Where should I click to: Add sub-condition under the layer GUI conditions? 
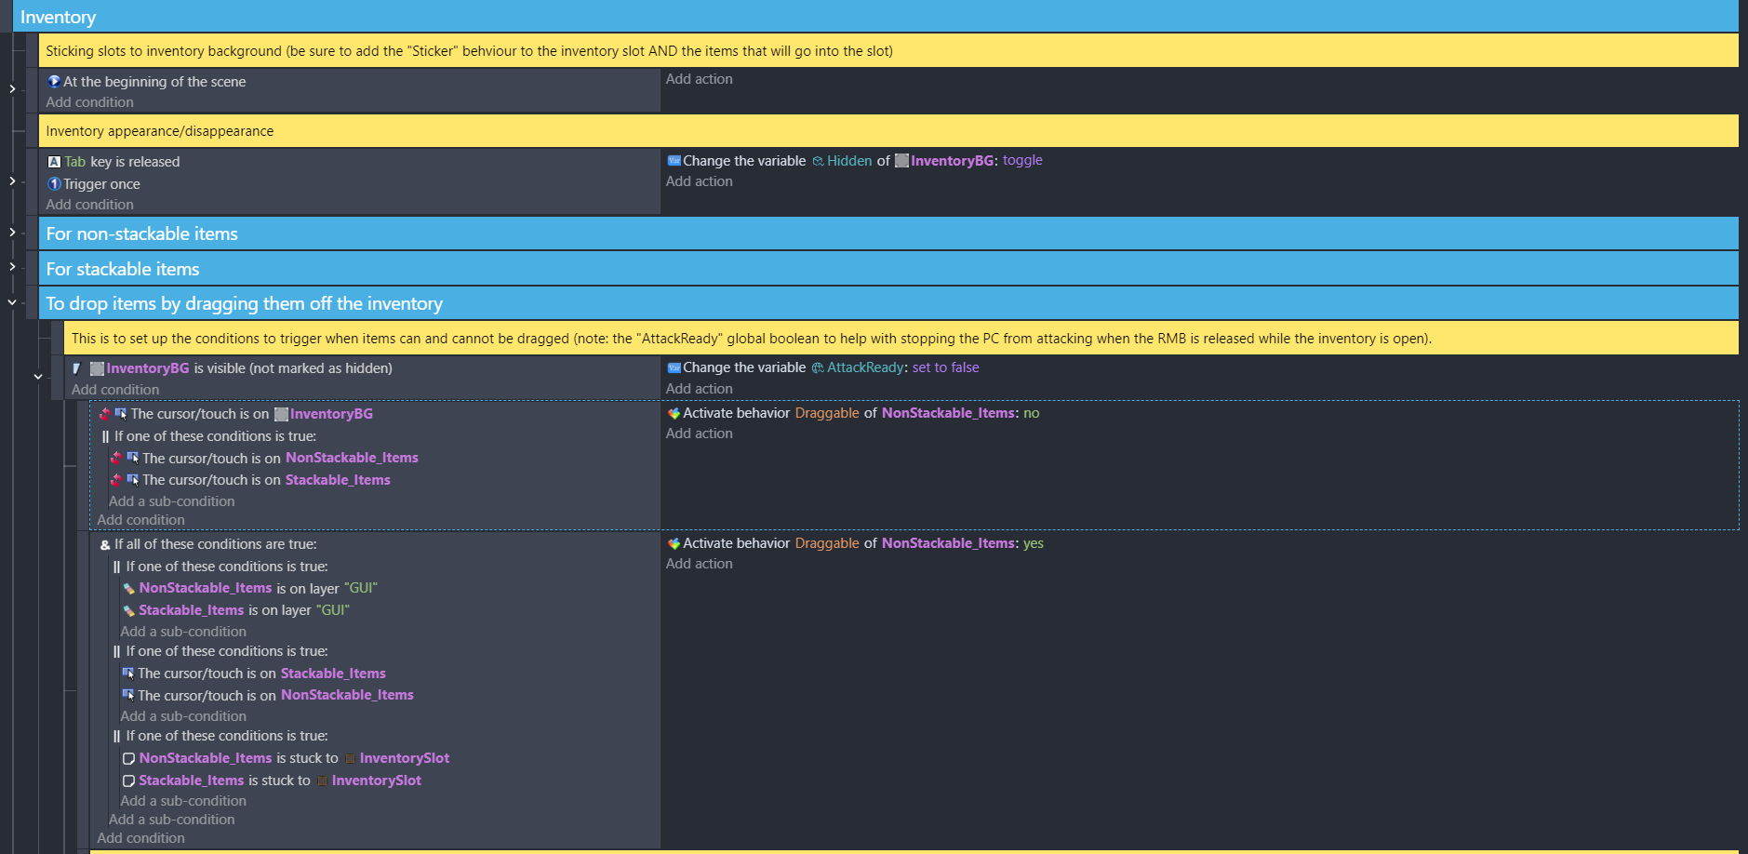coord(183,632)
